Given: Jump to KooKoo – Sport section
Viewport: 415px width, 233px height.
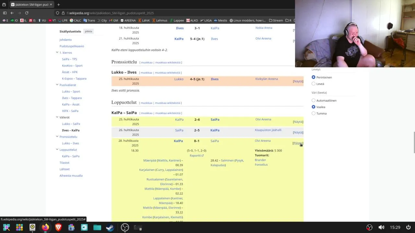Looking at the screenshot, I should coord(72,66).
